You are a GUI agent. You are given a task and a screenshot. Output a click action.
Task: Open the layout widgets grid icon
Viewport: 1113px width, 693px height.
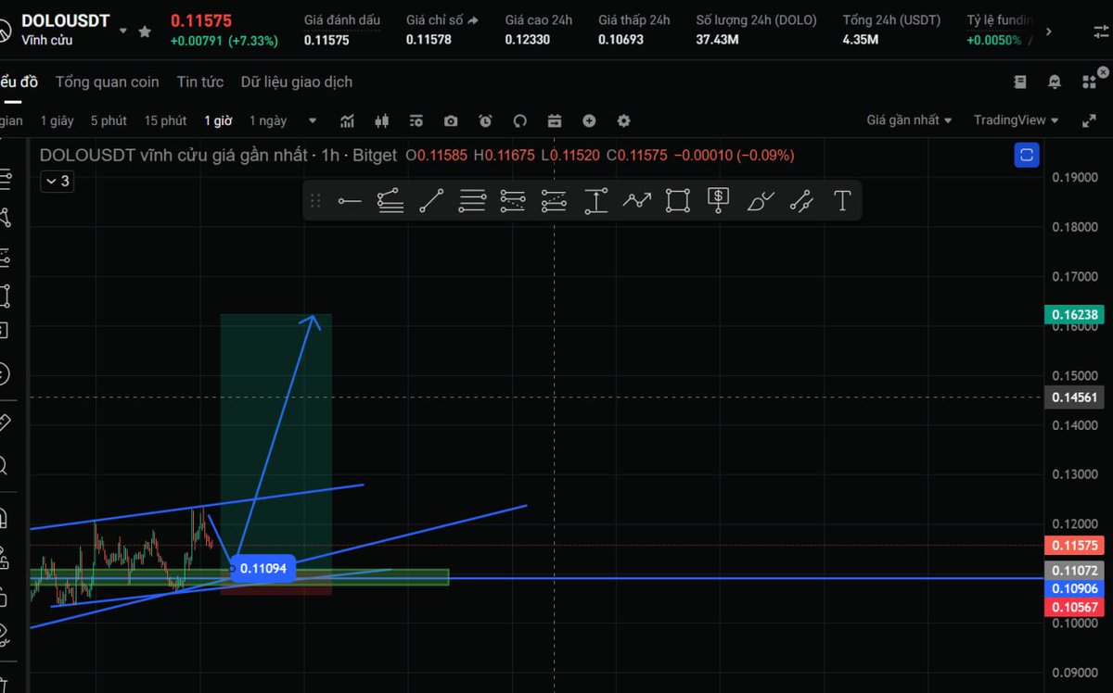(x=1089, y=82)
